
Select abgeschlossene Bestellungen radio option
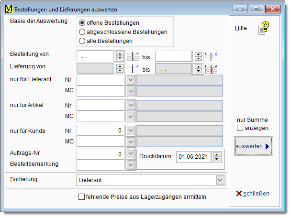click(82, 32)
